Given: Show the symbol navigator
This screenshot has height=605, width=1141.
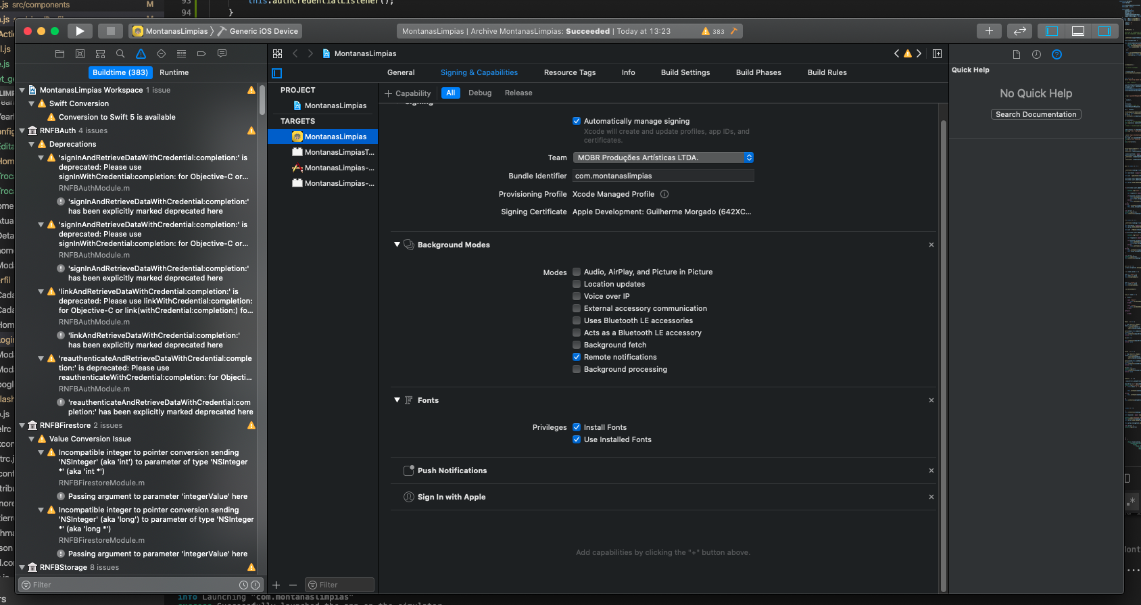Looking at the screenshot, I should click(x=100, y=53).
